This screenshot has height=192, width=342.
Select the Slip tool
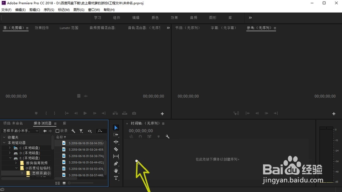coord(116,156)
